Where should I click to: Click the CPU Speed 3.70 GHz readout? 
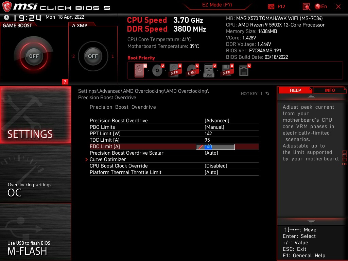(165, 20)
